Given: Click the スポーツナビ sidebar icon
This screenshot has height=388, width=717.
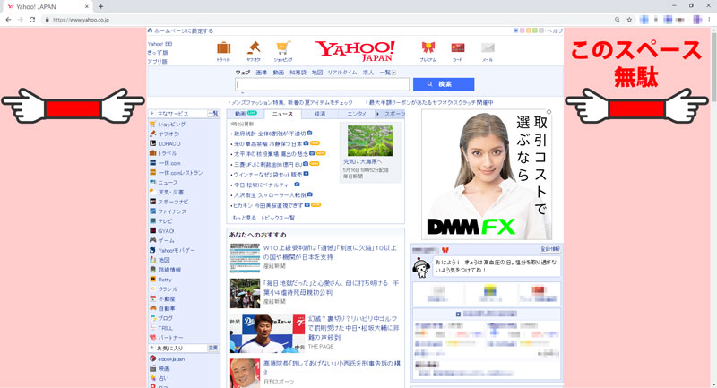Looking at the screenshot, I should [x=152, y=202].
